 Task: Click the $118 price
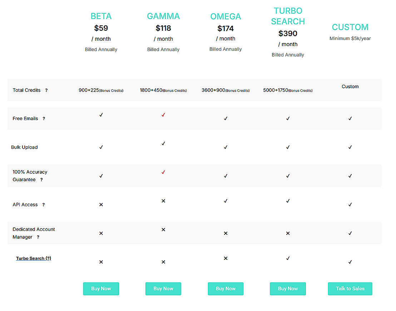tap(163, 28)
